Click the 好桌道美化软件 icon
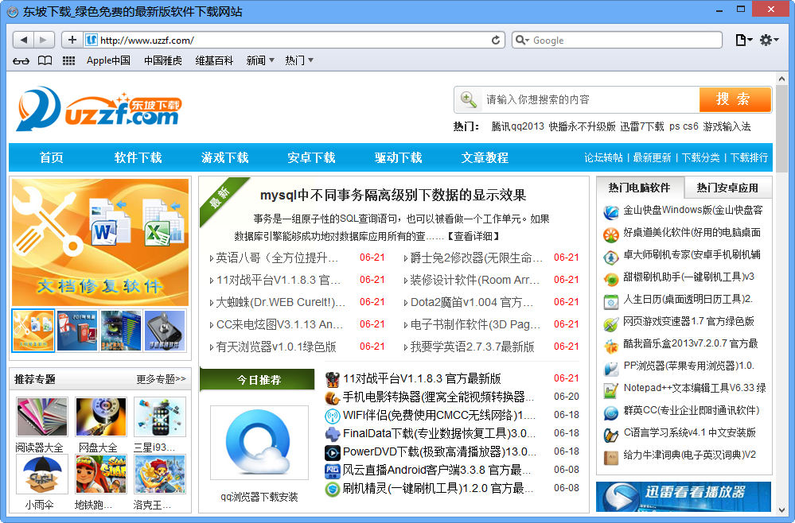The height and width of the screenshot is (523, 795). coord(611,234)
